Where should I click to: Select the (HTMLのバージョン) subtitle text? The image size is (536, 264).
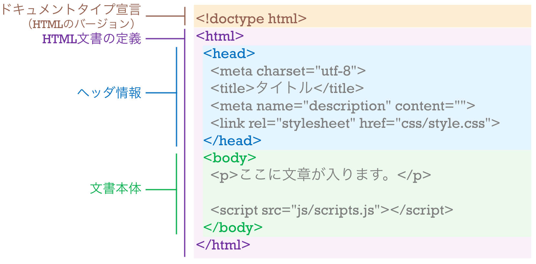pos(81,24)
